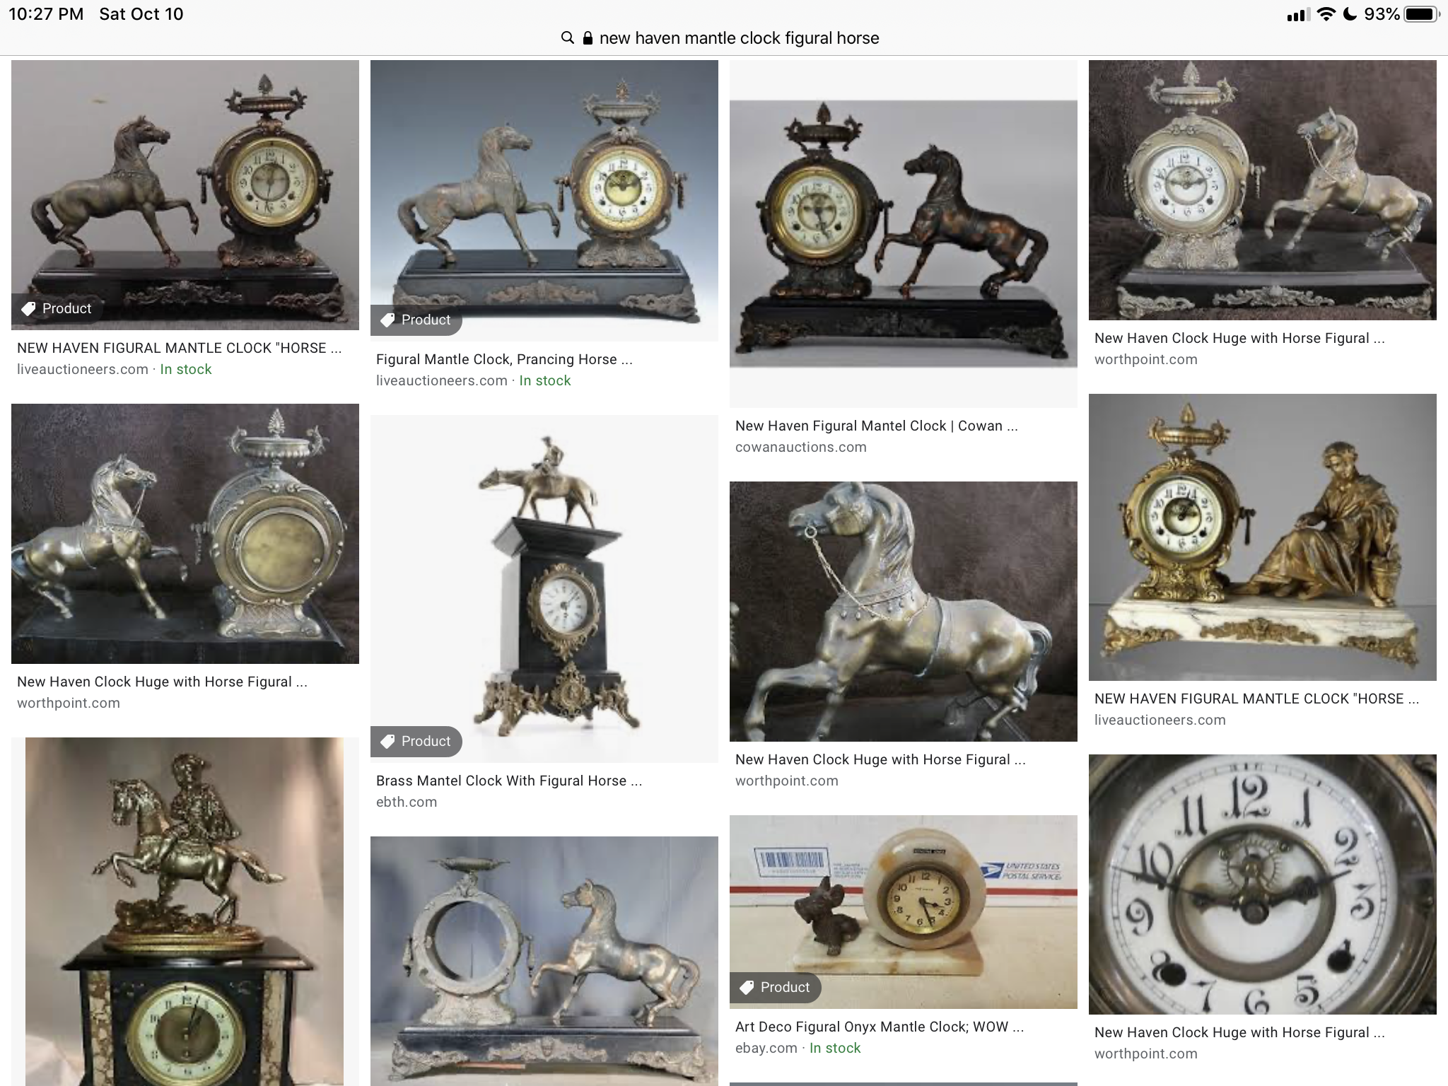Select the gold seated woman figural clock image
1448x1086 pixels.
(1262, 537)
